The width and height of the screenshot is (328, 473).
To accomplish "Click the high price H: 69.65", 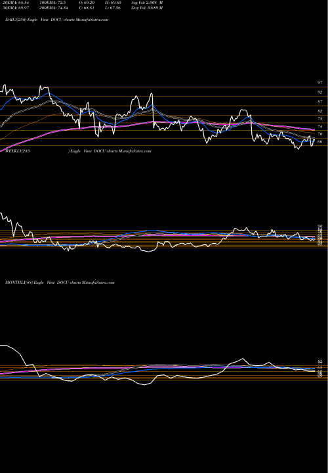I will coord(114,3).
